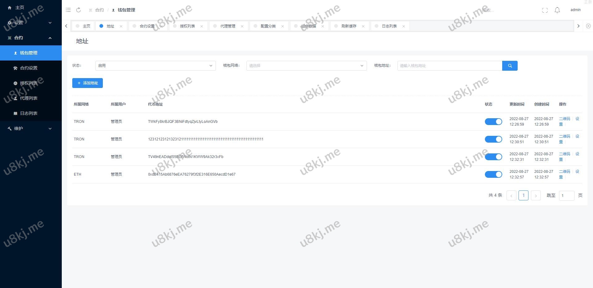Open 二维码 link for ETH address

click(564, 172)
